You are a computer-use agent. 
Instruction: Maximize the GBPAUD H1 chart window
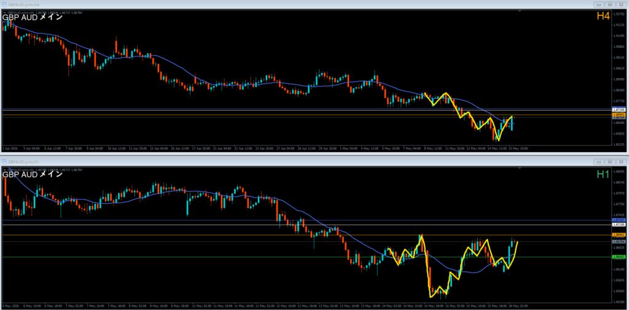tap(610, 161)
